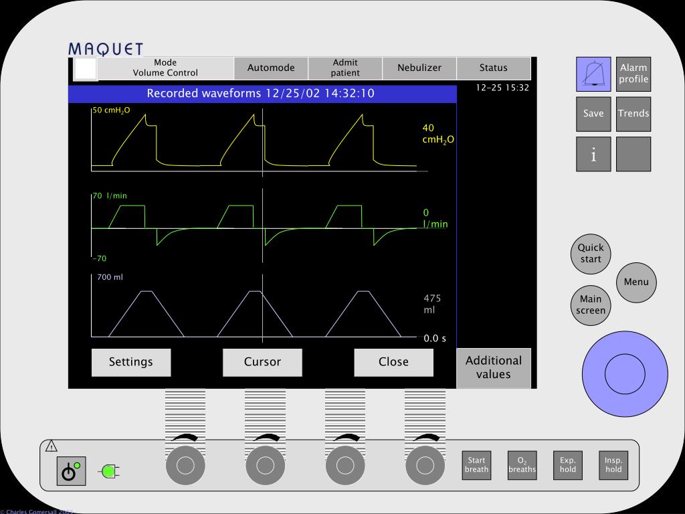Open Trends view
The image size is (685, 514).
633,114
